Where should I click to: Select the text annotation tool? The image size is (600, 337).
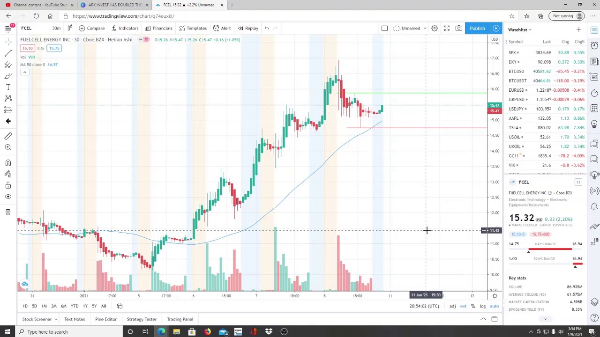coord(8,87)
